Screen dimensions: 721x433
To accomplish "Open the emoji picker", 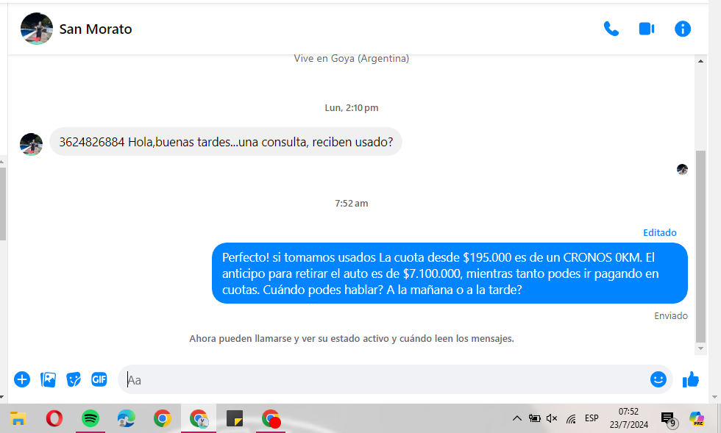I will (x=658, y=379).
